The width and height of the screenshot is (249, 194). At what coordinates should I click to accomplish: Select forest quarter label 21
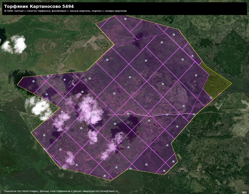(81, 128)
